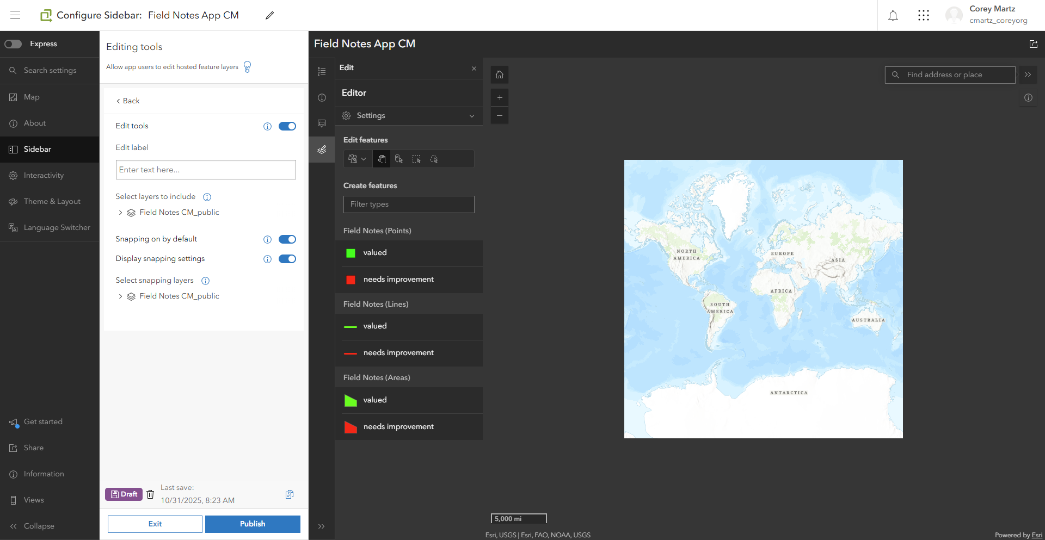Viewport: 1045px width, 540px height.
Task: Expand Field Notes CM_public under layers to include
Action: tap(120, 213)
